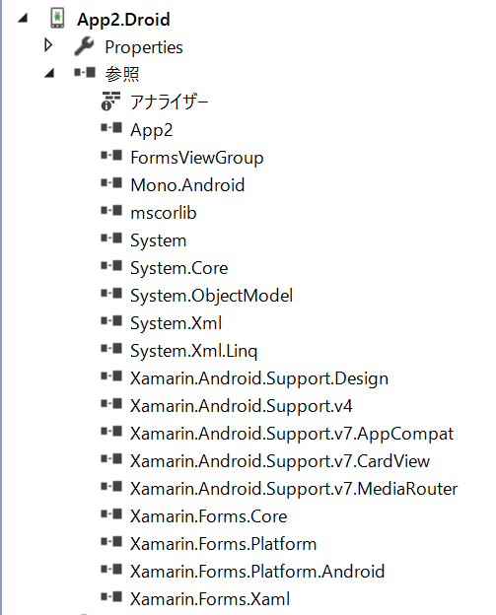Viewport: 496px width, 615px height.
Task: Click the reference icon beside mscorlib
Action: coord(111,211)
